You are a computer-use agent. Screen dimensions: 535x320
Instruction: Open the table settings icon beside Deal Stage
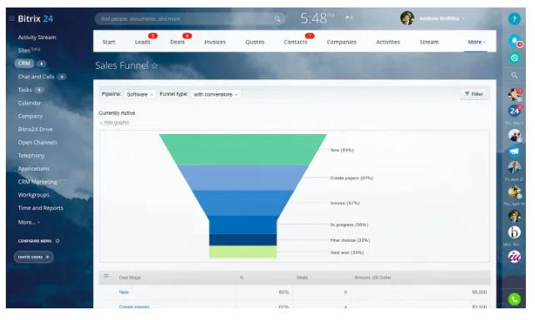click(107, 276)
